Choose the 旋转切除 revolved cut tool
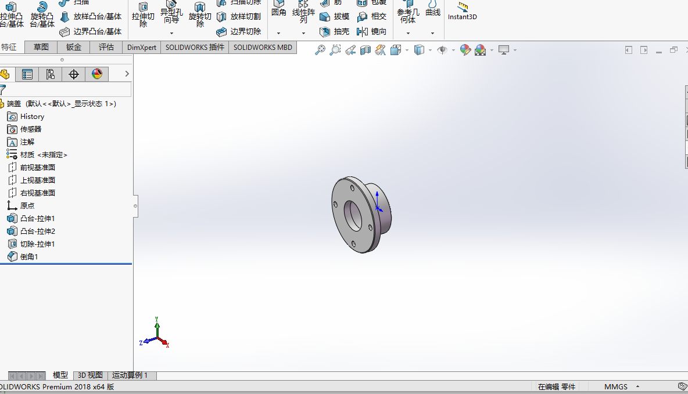 tap(200, 14)
